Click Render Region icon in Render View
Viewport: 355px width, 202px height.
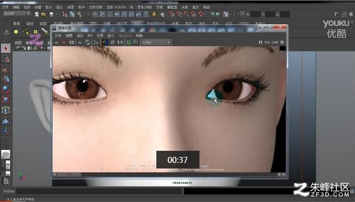click(64, 42)
